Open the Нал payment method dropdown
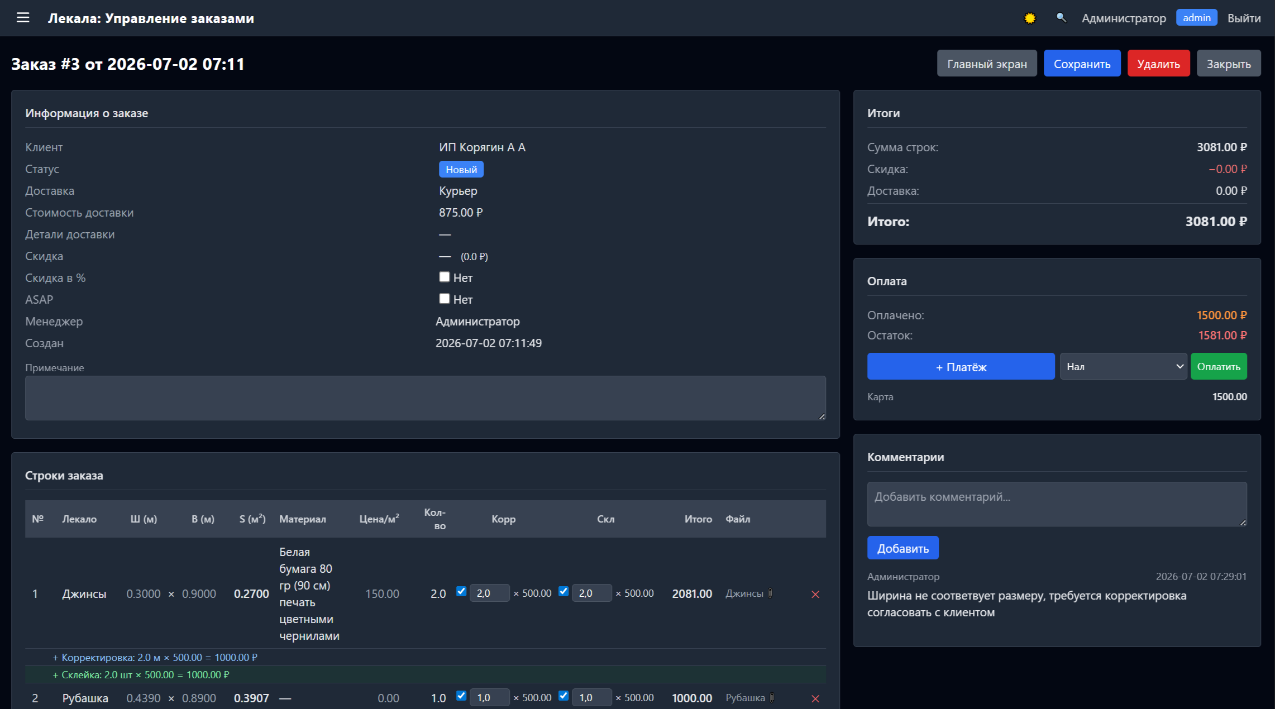 click(x=1124, y=367)
